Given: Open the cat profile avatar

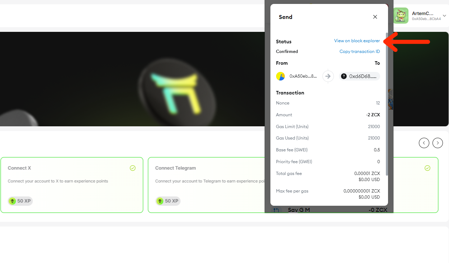Looking at the screenshot, I should click(401, 16).
